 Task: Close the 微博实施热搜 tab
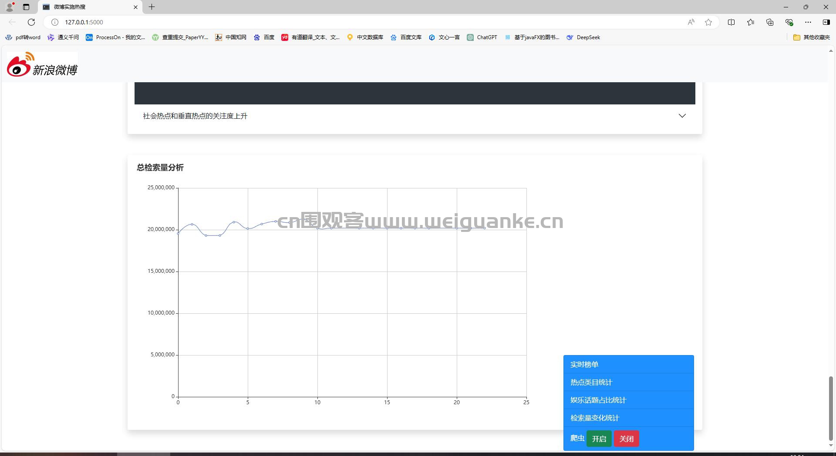(135, 7)
